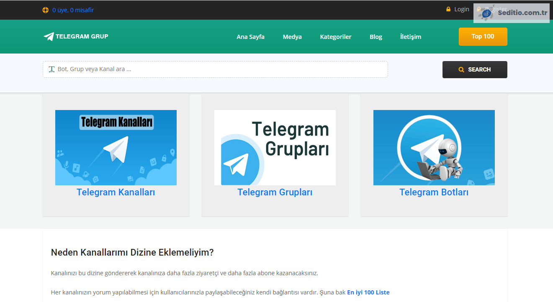Click the magnifier icon on the SEARCH button
553x302 pixels.
tap(461, 69)
